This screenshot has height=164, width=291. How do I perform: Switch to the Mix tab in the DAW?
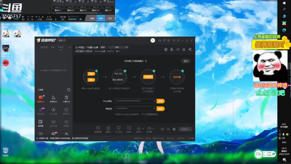tap(101, 19)
